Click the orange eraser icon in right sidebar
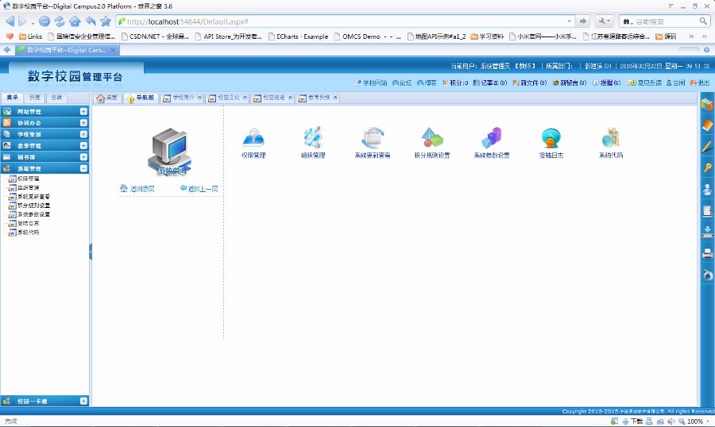Viewport: 715px width, 427px height. (707, 125)
